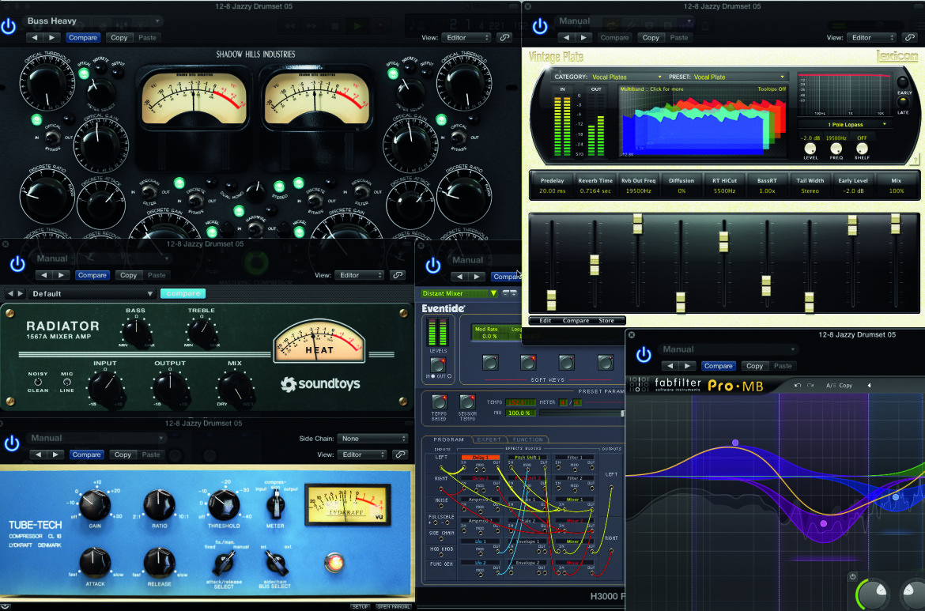
Task: Turn off Radiator plugin using power icon
Action: (17, 264)
